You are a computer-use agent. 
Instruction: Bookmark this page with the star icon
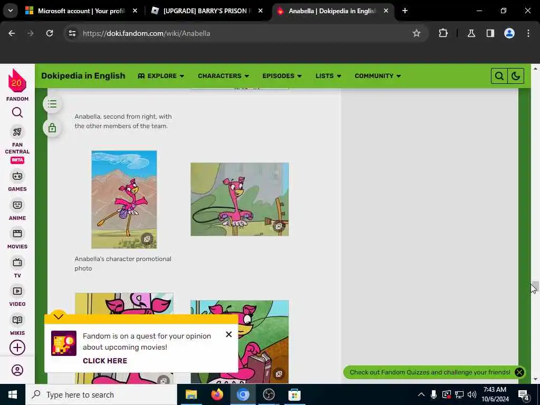(x=417, y=33)
